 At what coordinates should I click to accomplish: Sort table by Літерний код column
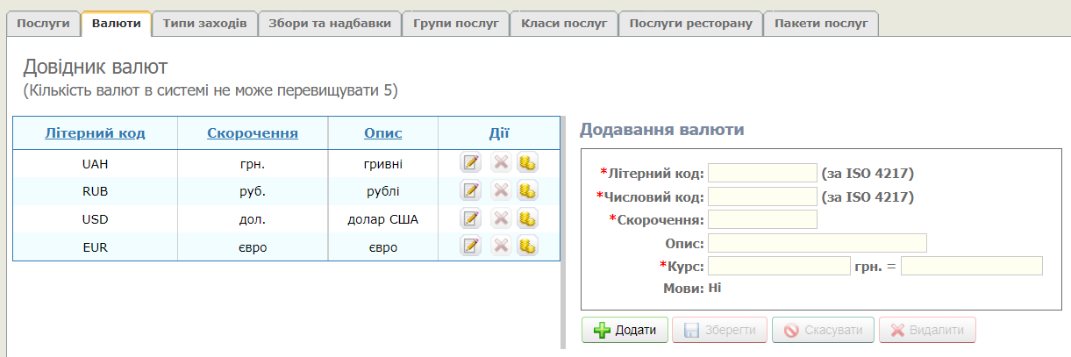pyautogui.click(x=95, y=133)
